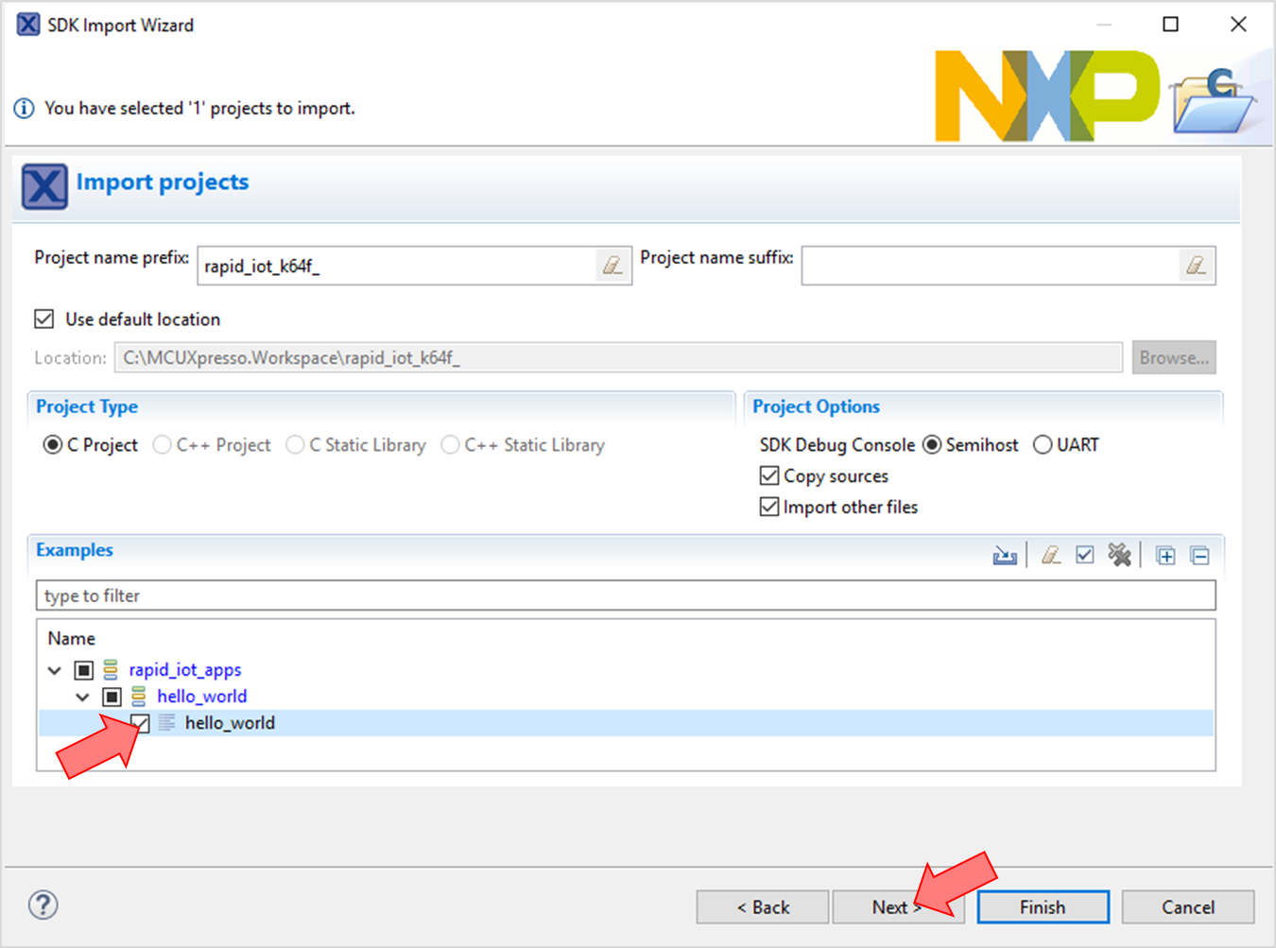Click the import from file icon in Examples
Screen dimensions: 1276x948
pyautogui.click(x=1004, y=556)
